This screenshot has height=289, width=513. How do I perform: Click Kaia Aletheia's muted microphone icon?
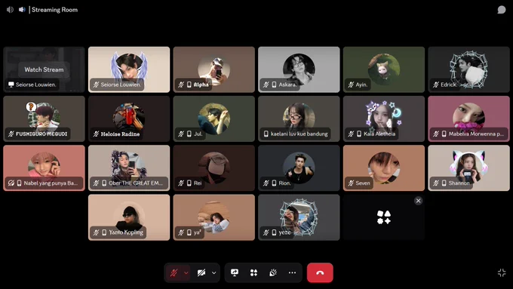click(351, 134)
